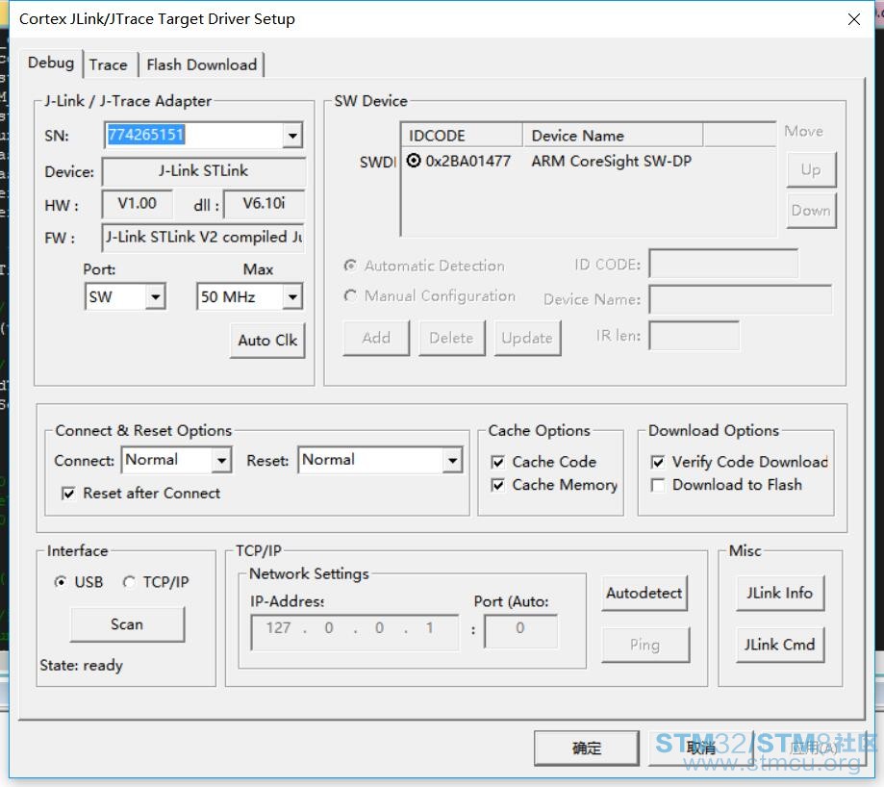Open JLink Cmd
This screenshot has width=884, height=787.
pos(780,645)
